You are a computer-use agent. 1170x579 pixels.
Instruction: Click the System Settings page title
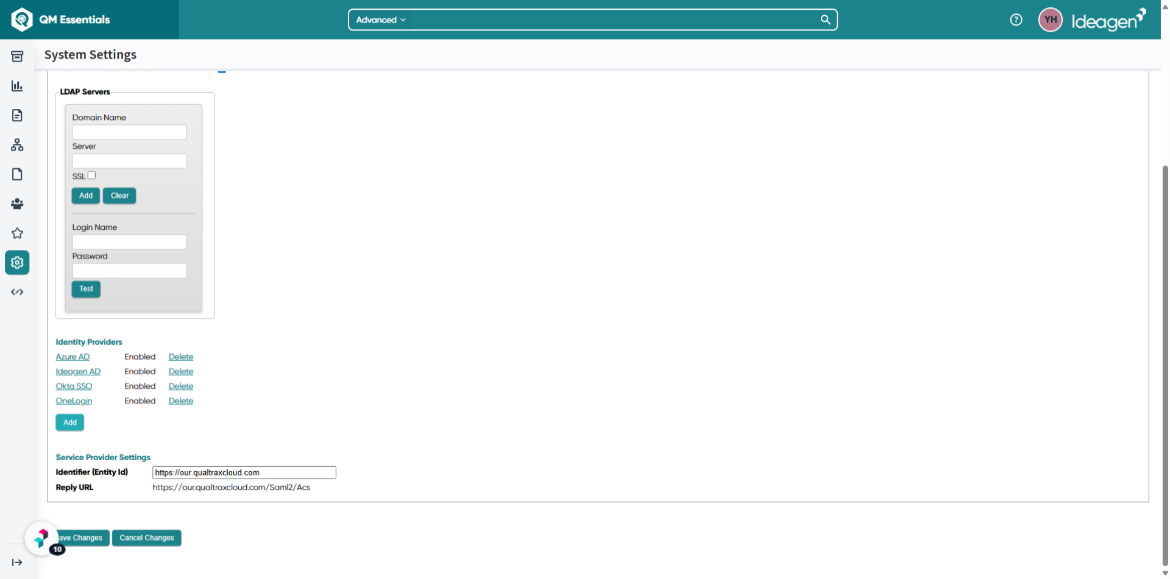90,54
